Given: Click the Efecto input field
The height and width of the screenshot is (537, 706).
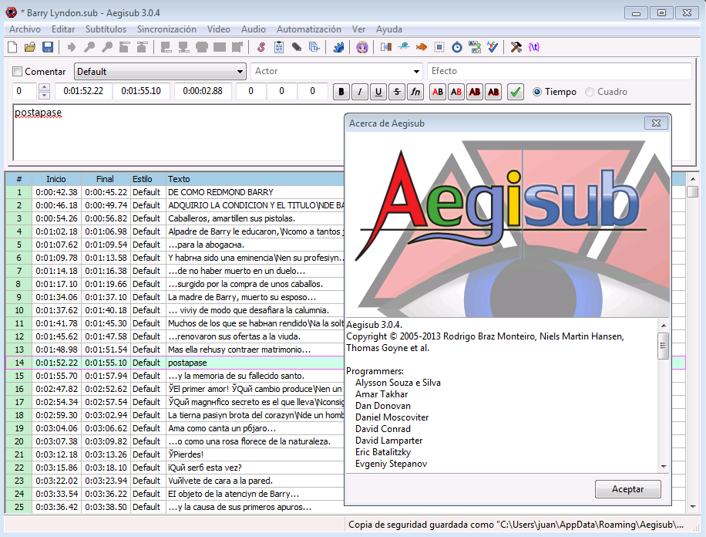Looking at the screenshot, I should click(560, 71).
